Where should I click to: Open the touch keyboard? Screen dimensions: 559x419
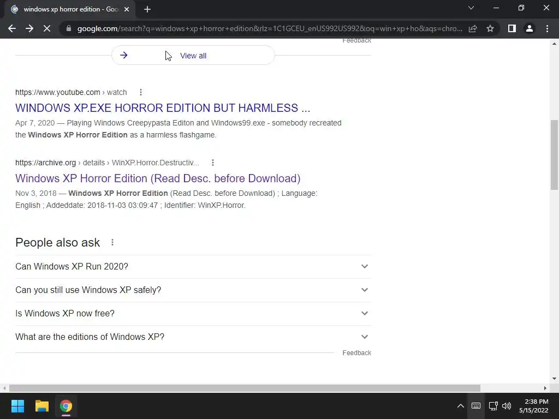click(x=476, y=406)
